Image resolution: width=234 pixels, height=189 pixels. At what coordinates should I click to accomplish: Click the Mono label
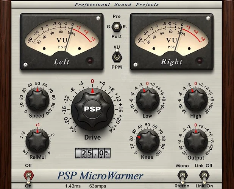183,166
